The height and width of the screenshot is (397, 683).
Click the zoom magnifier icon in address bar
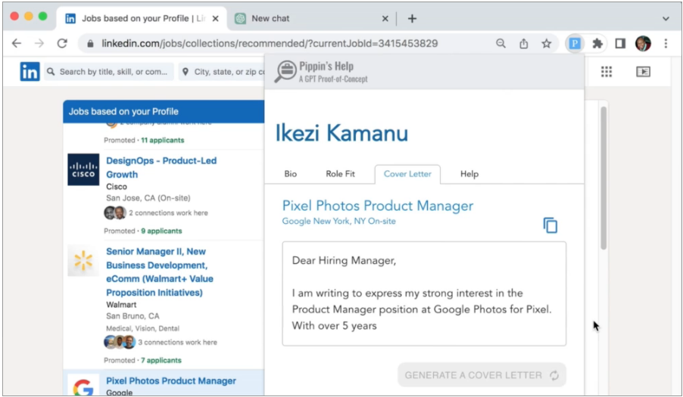point(501,43)
